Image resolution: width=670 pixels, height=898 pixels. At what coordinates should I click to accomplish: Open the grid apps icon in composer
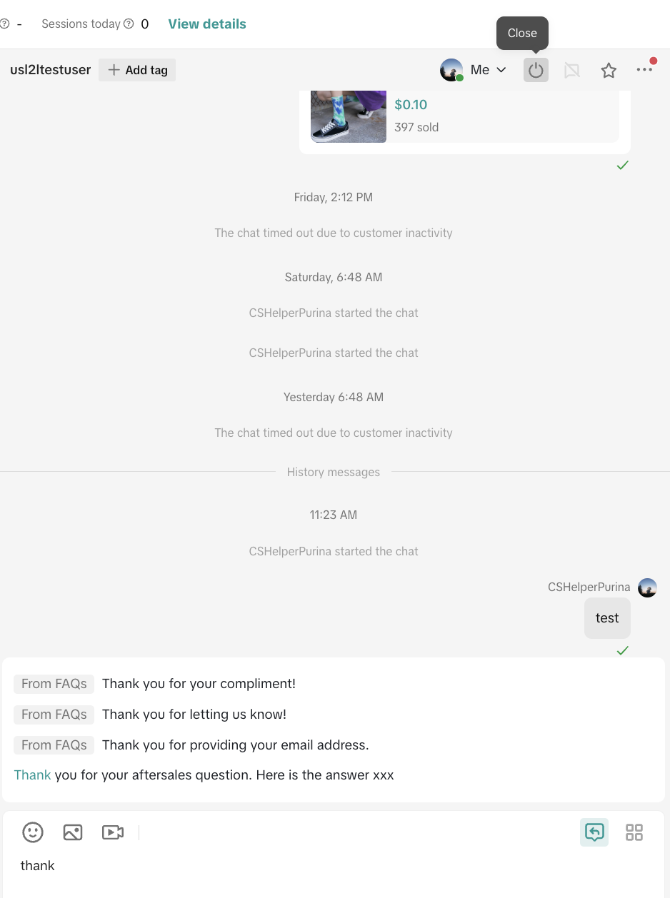pos(634,832)
